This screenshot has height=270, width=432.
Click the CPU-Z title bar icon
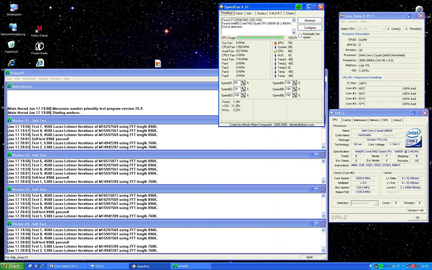pyautogui.click(x=332, y=113)
